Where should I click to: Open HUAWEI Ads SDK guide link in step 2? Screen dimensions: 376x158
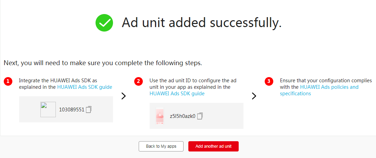click(177, 94)
